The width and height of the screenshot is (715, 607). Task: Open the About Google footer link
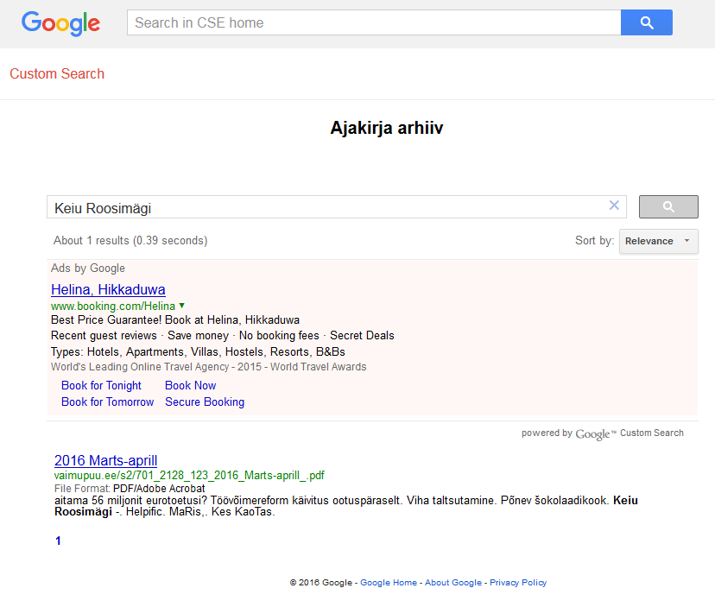pos(453,582)
